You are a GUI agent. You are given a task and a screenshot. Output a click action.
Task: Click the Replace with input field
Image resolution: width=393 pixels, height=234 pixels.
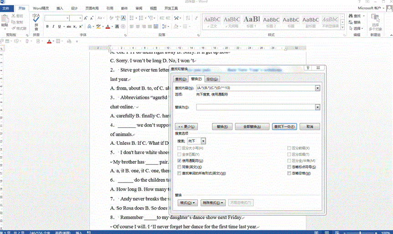255,107
